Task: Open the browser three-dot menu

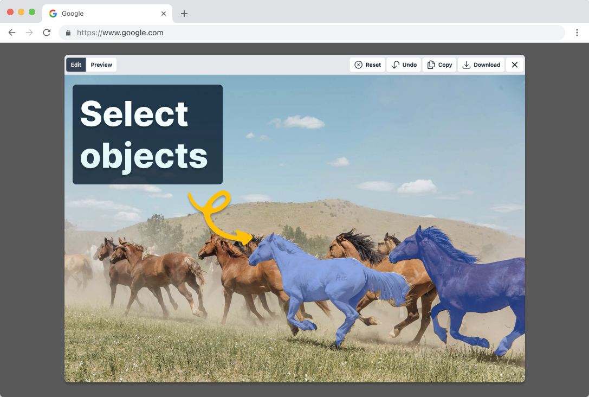Action: pos(577,33)
